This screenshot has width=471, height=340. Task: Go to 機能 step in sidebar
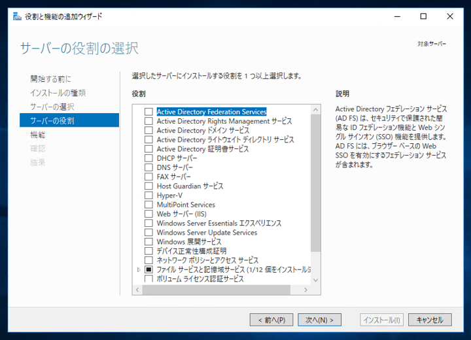(37, 135)
